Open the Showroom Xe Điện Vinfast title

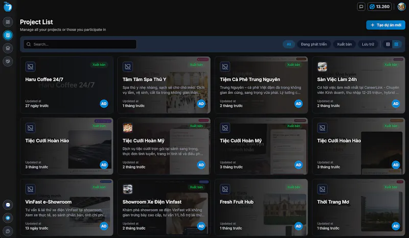(x=152, y=202)
